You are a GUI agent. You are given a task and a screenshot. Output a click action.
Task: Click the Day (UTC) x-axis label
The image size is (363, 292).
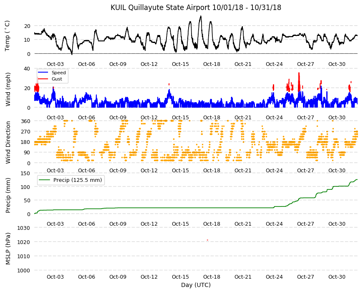pyautogui.click(x=196, y=285)
